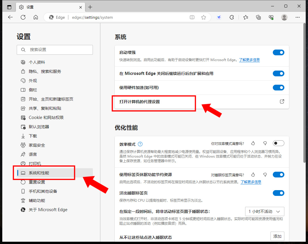Toggle 启动增强 switch
This screenshot has width=308, height=244.
(278, 52)
